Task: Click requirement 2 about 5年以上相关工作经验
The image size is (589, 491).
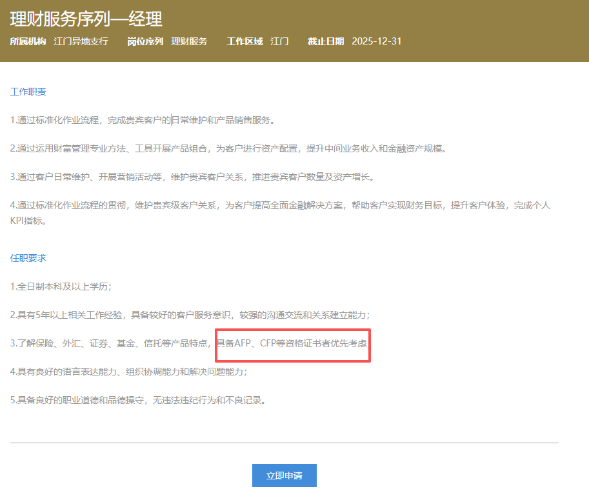Action: [x=190, y=315]
